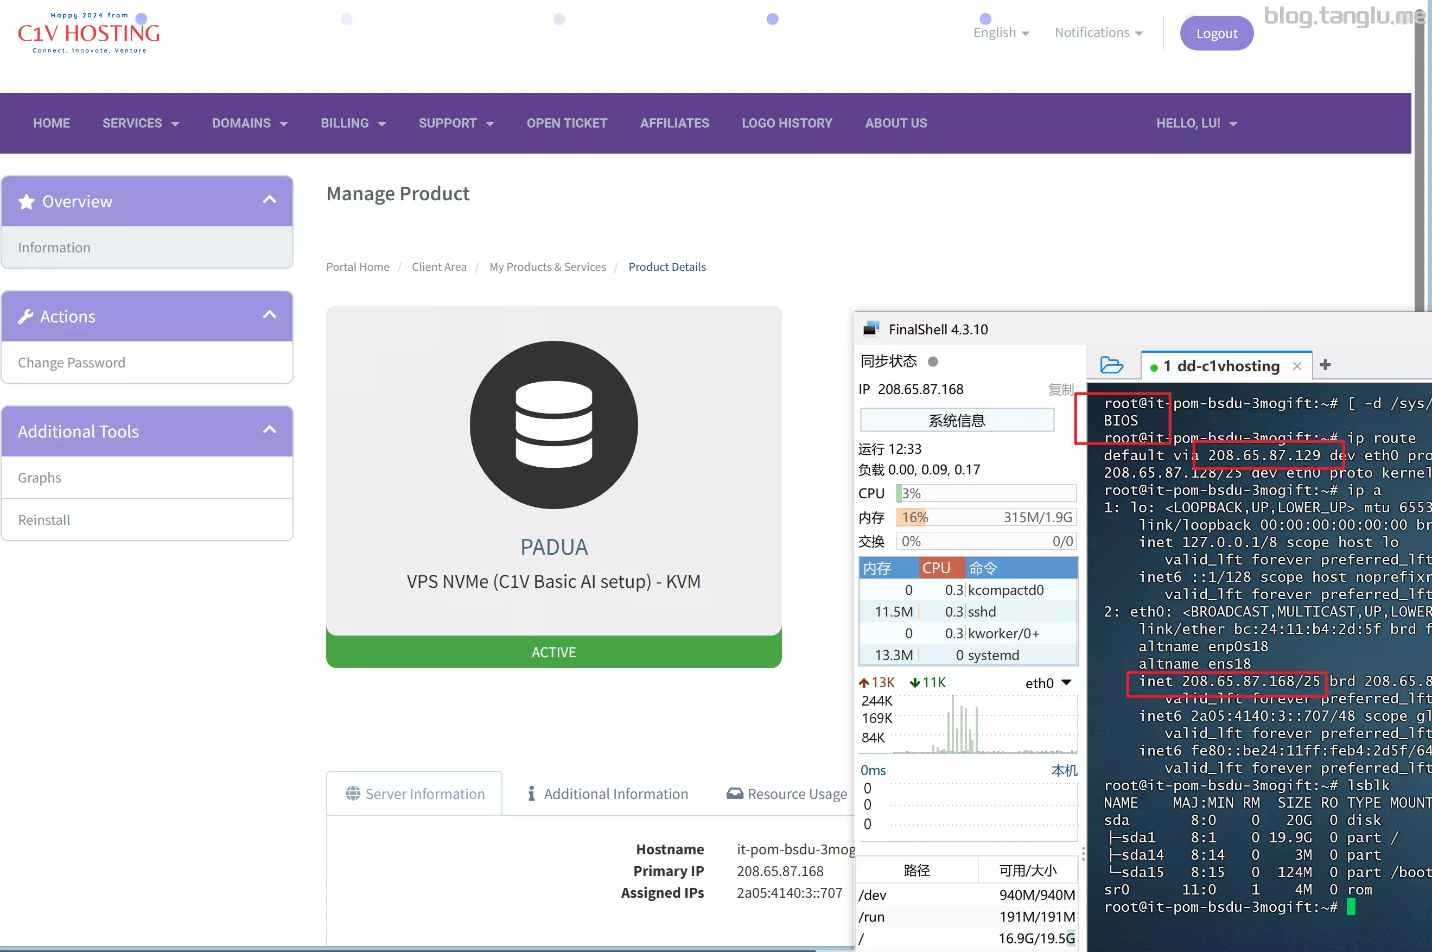
Task: Open the English language dropdown
Action: tap(1001, 33)
